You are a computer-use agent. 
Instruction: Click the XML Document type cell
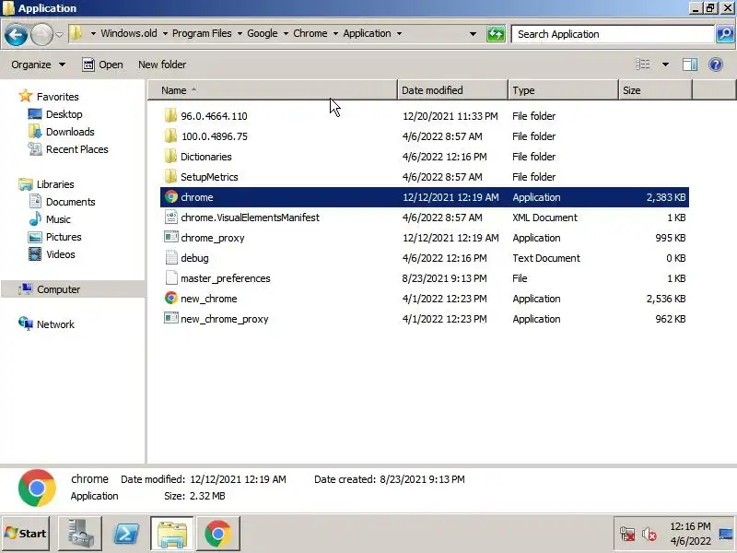(x=544, y=218)
